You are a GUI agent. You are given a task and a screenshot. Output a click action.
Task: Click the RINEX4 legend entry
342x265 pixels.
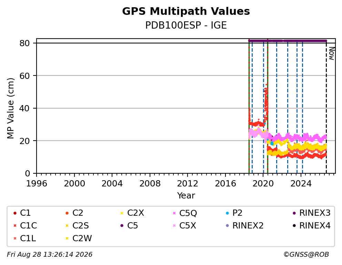pos(311,226)
